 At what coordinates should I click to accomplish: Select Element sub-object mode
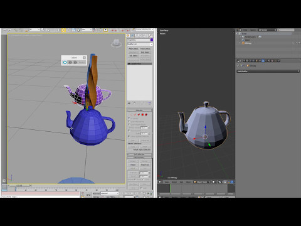coord(146,114)
